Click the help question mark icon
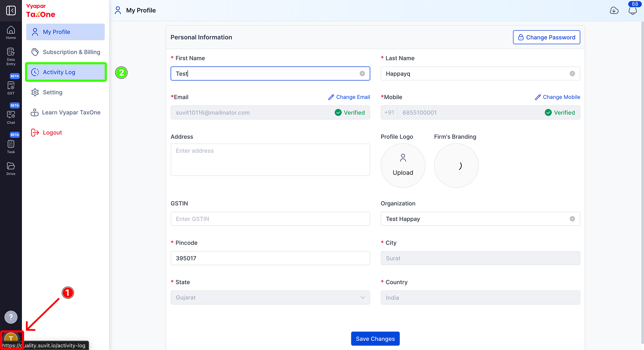This screenshot has height=350, width=644. pos(11,317)
